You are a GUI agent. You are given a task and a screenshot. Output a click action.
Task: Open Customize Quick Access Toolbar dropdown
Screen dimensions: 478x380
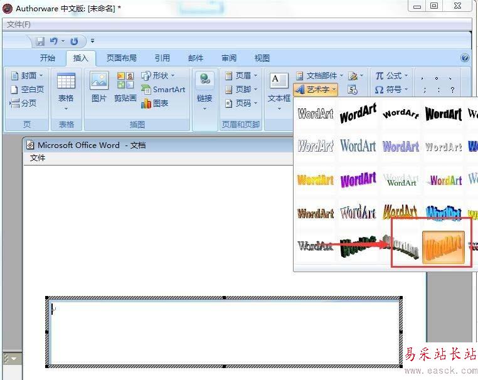pyautogui.click(x=92, y=41)
